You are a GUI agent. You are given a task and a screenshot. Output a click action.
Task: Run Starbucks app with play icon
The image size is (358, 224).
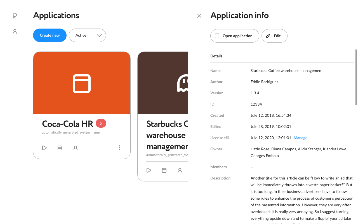(x=149, y=170)
